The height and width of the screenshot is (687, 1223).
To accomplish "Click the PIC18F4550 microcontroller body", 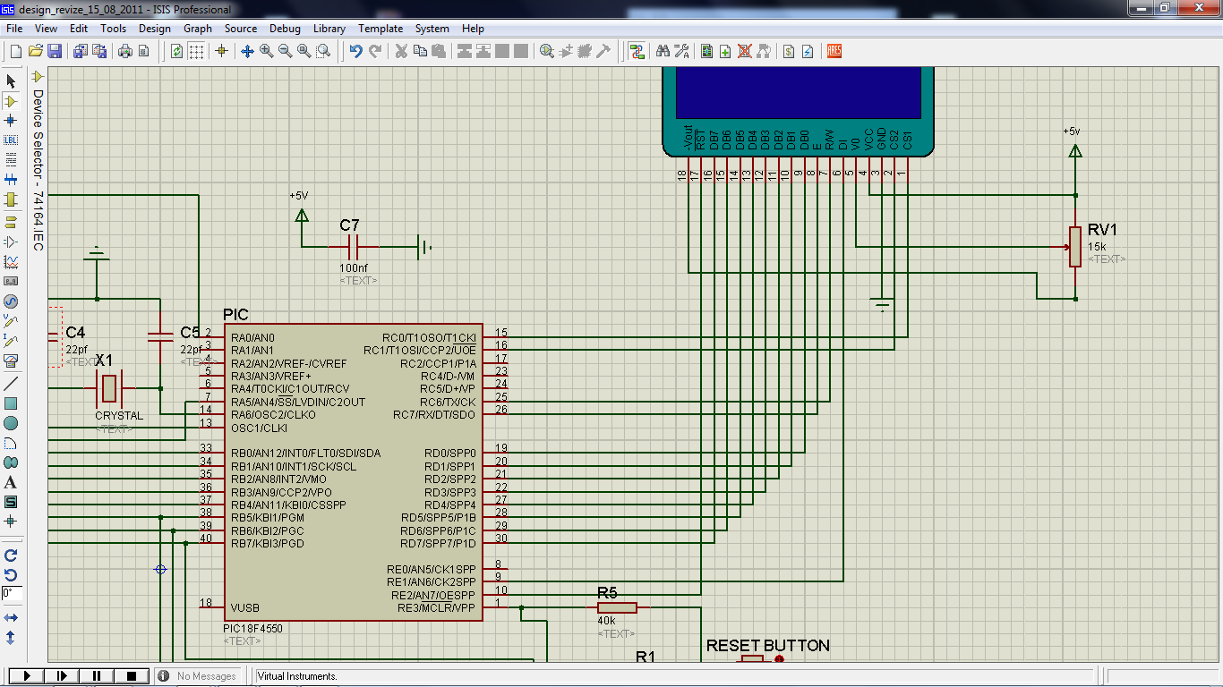I will 353,472.
